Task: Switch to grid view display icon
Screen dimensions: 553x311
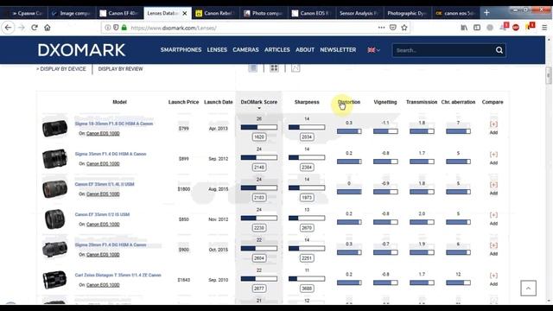Action: [274, 68]
